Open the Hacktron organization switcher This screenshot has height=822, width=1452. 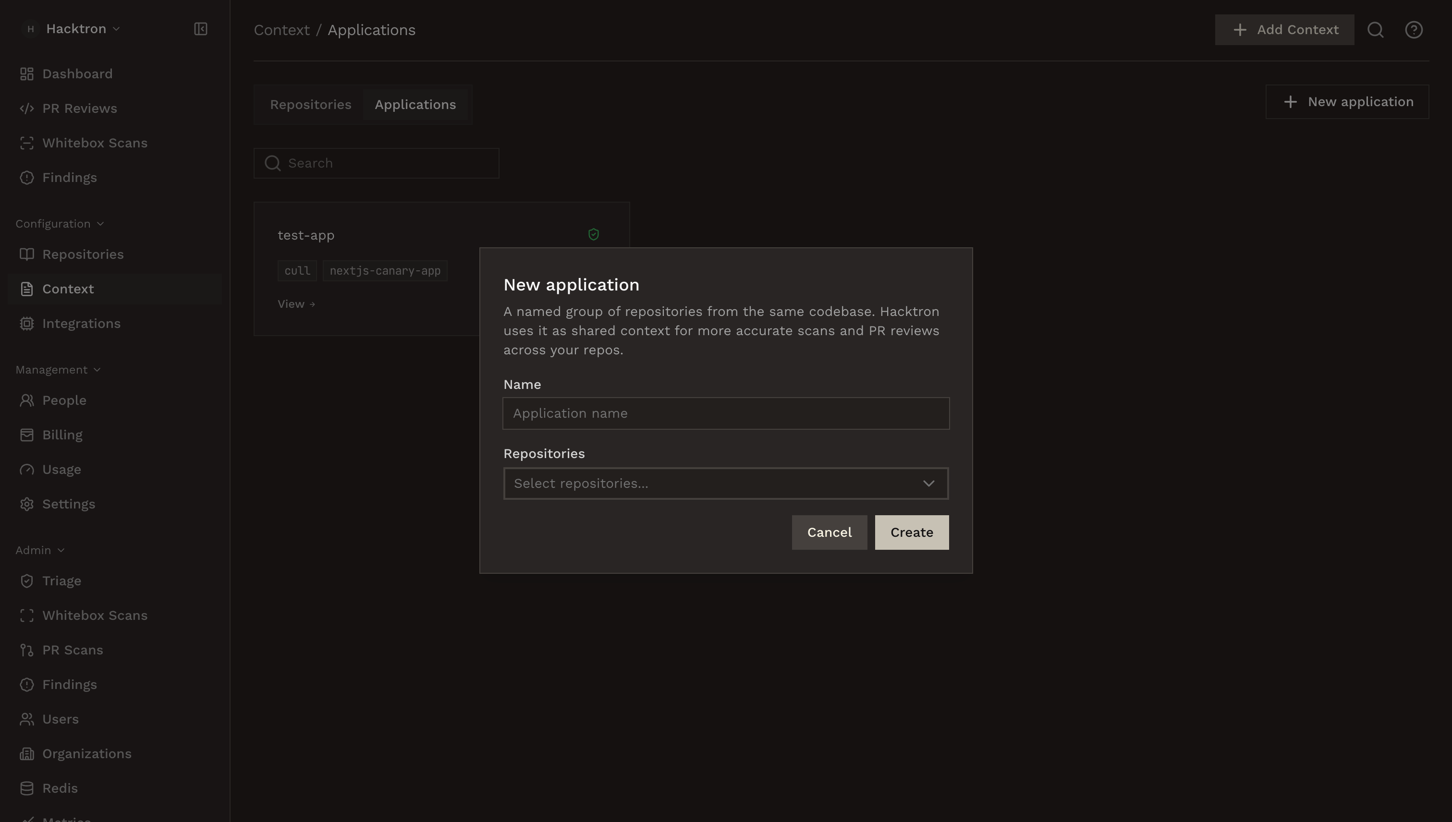pos(71,29)
